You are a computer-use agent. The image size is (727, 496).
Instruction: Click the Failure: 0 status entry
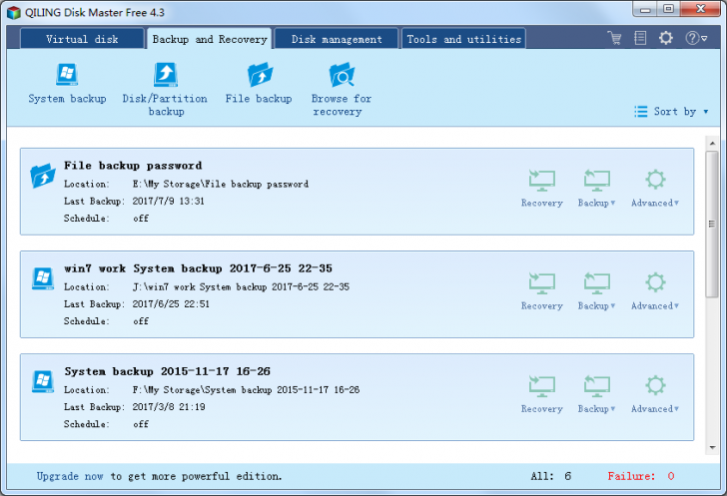coord(641,476)
